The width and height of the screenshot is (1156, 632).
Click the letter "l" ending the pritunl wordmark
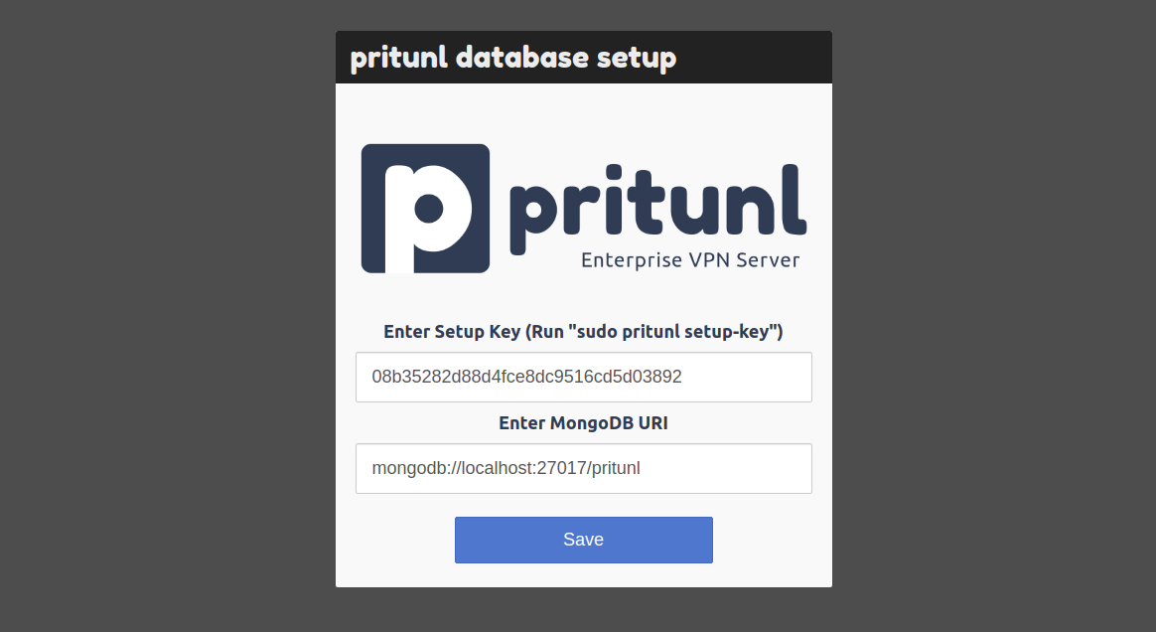click(795, 199)
